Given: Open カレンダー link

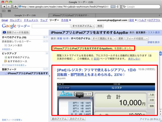Looking at the screenshot, I should tap(16, 20).
